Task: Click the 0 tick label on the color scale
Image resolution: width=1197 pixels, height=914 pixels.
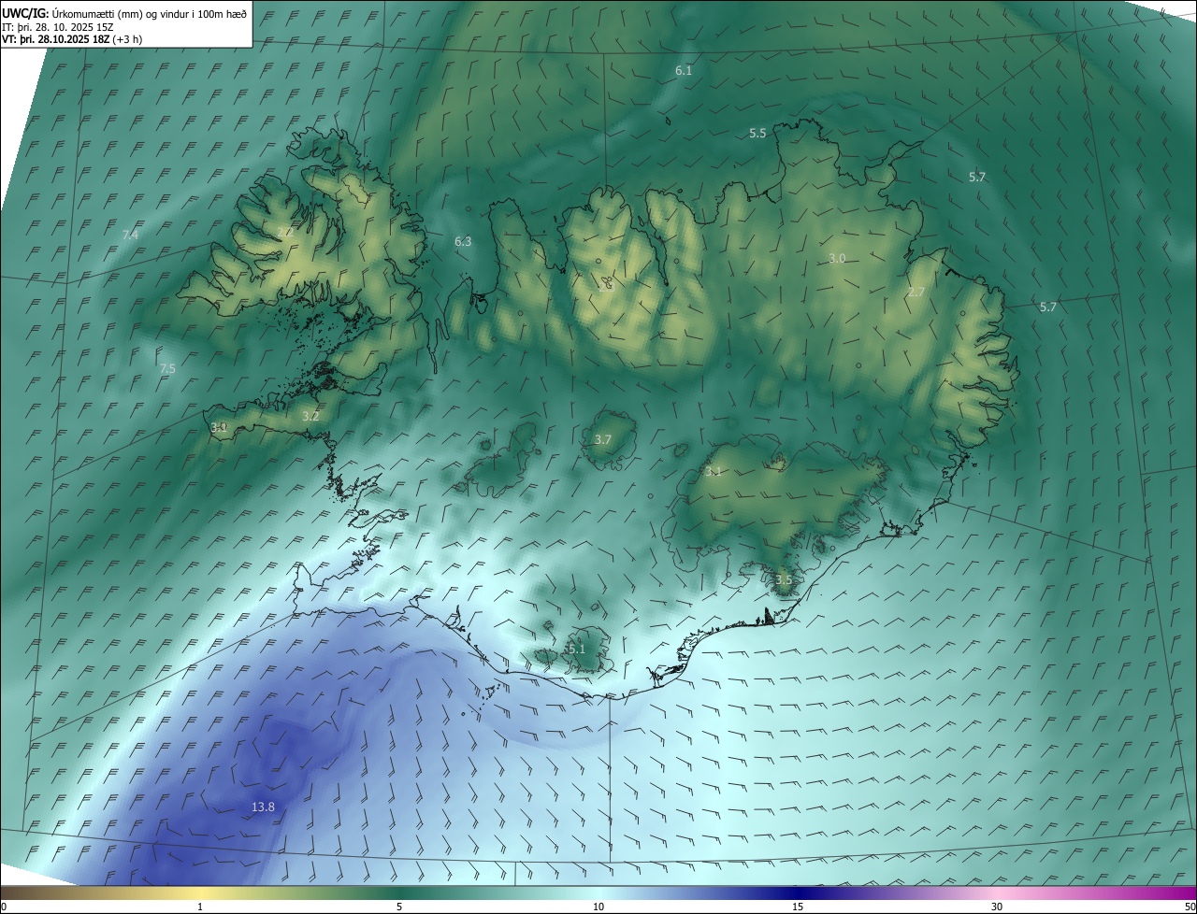Action: coord(4,907)
